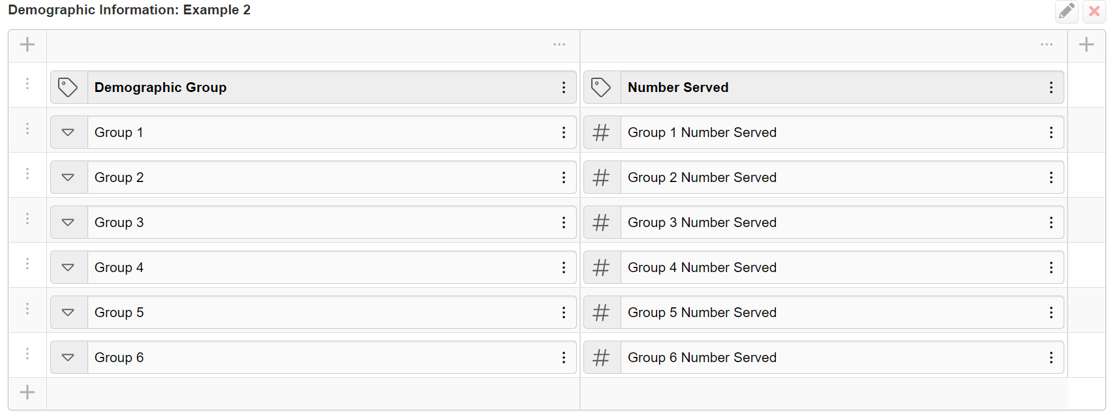Open the kebab menu of Group 4 Number Served
This screenshot has height=413, width=1110.
(x=1051, y=268)
